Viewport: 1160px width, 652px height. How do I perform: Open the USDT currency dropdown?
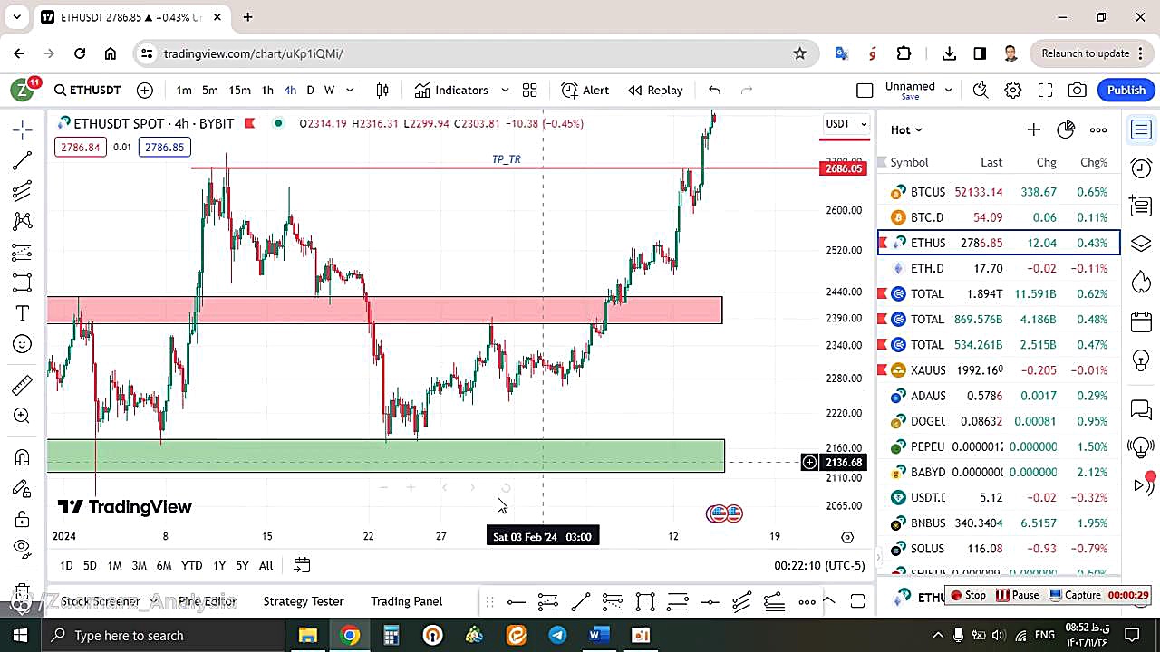click(846, 123)
